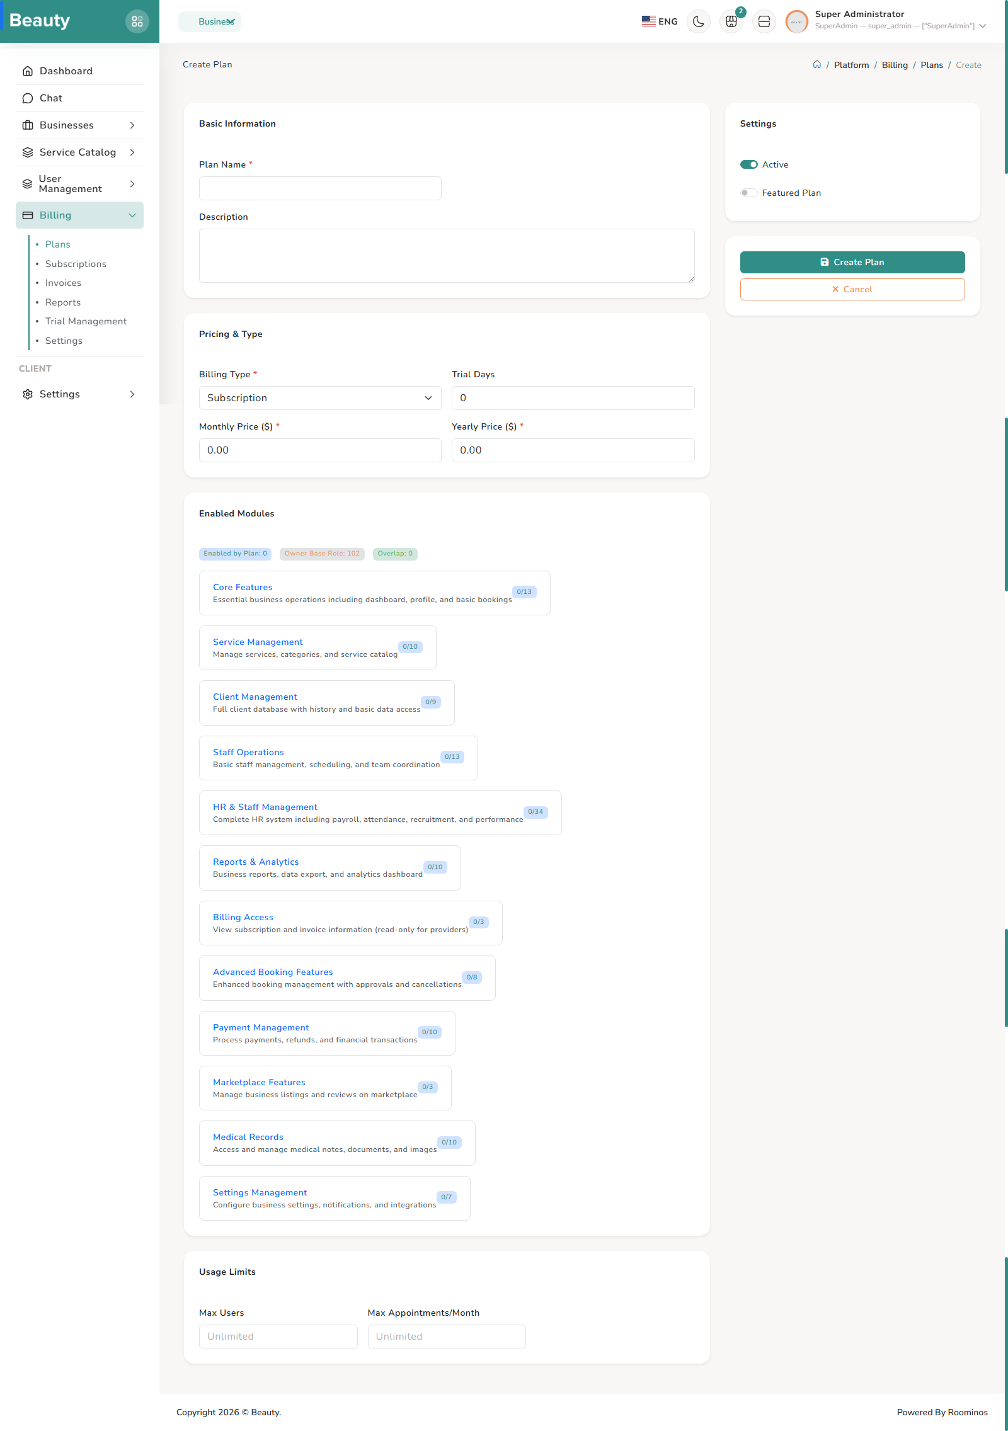This screenshot has width=1008, height=1431.
Task: Open the Reports & Analytics module
Action: (256, 862)
